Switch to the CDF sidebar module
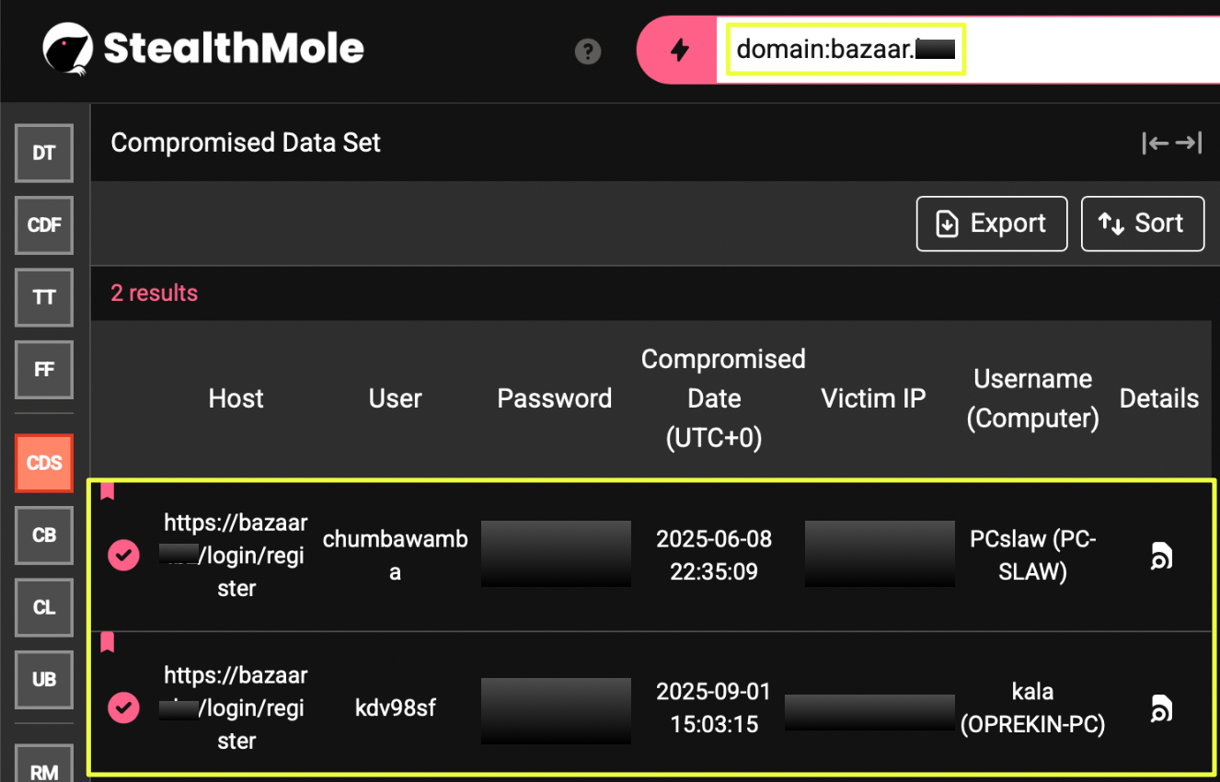The image size is (1220, 782). (x=44, y=225)
